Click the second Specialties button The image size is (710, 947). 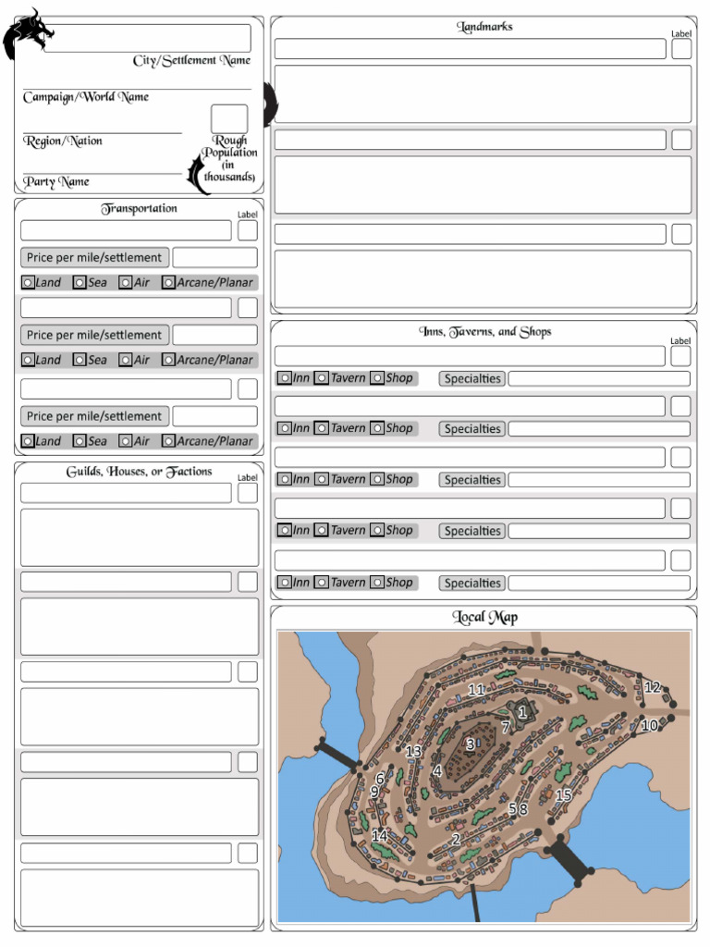tap(471, 429)
